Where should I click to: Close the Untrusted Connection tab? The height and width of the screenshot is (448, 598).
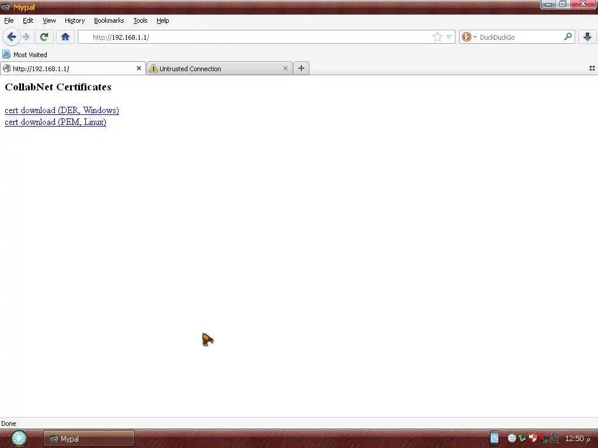285,68
